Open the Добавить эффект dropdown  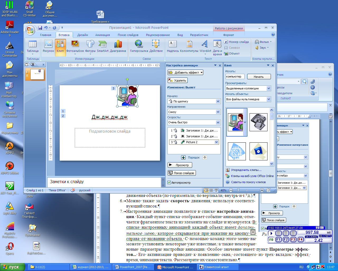[x=186, y=73]
